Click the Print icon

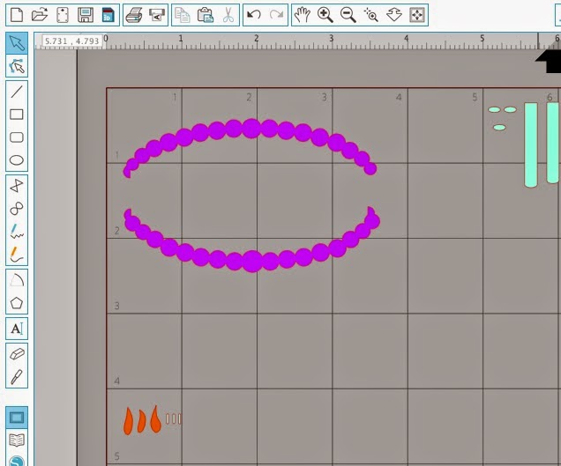[x=134, y=15]
